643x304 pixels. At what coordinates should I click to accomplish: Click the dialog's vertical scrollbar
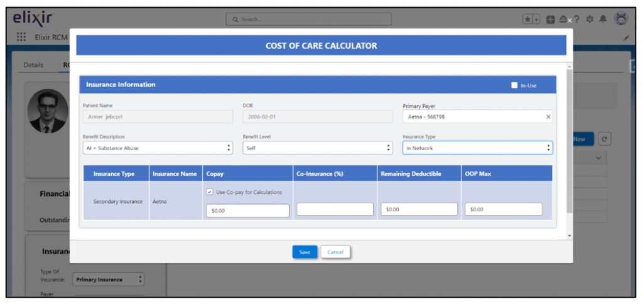pos(569,144)
